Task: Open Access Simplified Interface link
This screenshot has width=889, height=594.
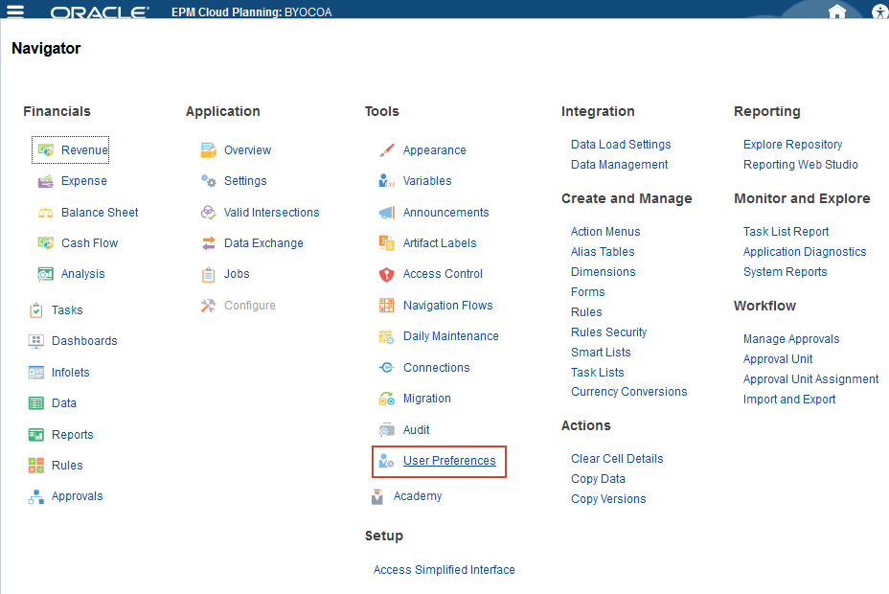Action: click(x=444, y=570)
